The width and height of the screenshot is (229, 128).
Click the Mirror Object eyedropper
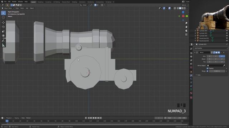click(x=224, y=65)
